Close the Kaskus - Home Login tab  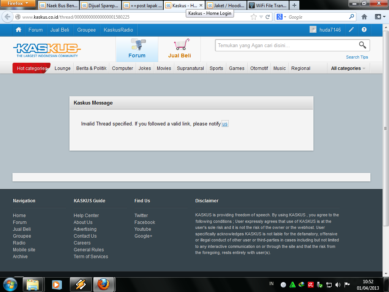pyautogui.click(x=201, y=5)
